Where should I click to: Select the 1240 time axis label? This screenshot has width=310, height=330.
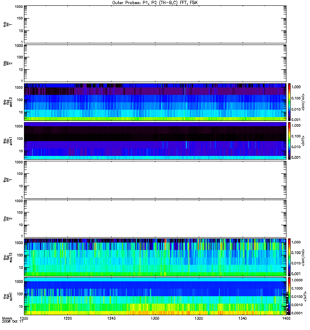(x=111, y=318)
